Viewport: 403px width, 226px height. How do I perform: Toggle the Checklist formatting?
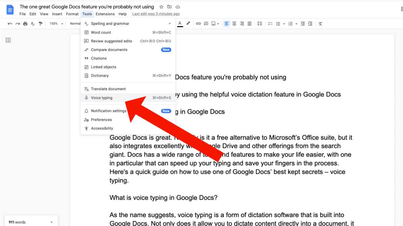click(x=270, y=24)
